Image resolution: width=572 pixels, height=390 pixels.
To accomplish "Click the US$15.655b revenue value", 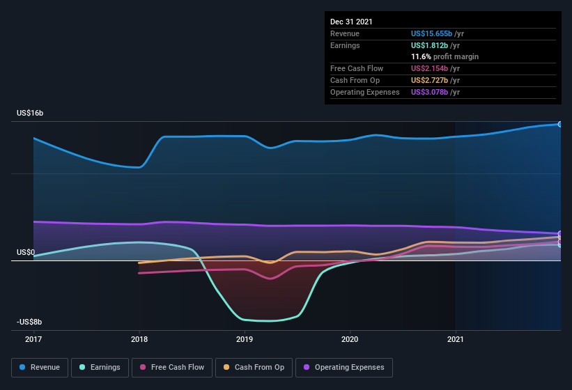I will (x=431, y=33).
